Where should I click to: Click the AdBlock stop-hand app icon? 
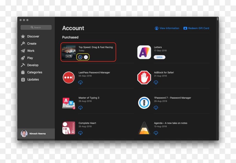click(144, 78)
